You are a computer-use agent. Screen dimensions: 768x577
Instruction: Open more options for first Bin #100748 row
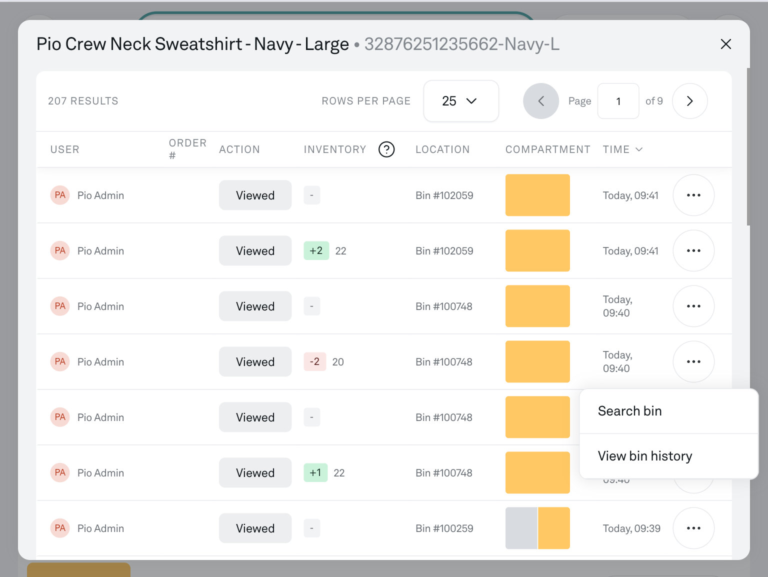pos(693,306)
